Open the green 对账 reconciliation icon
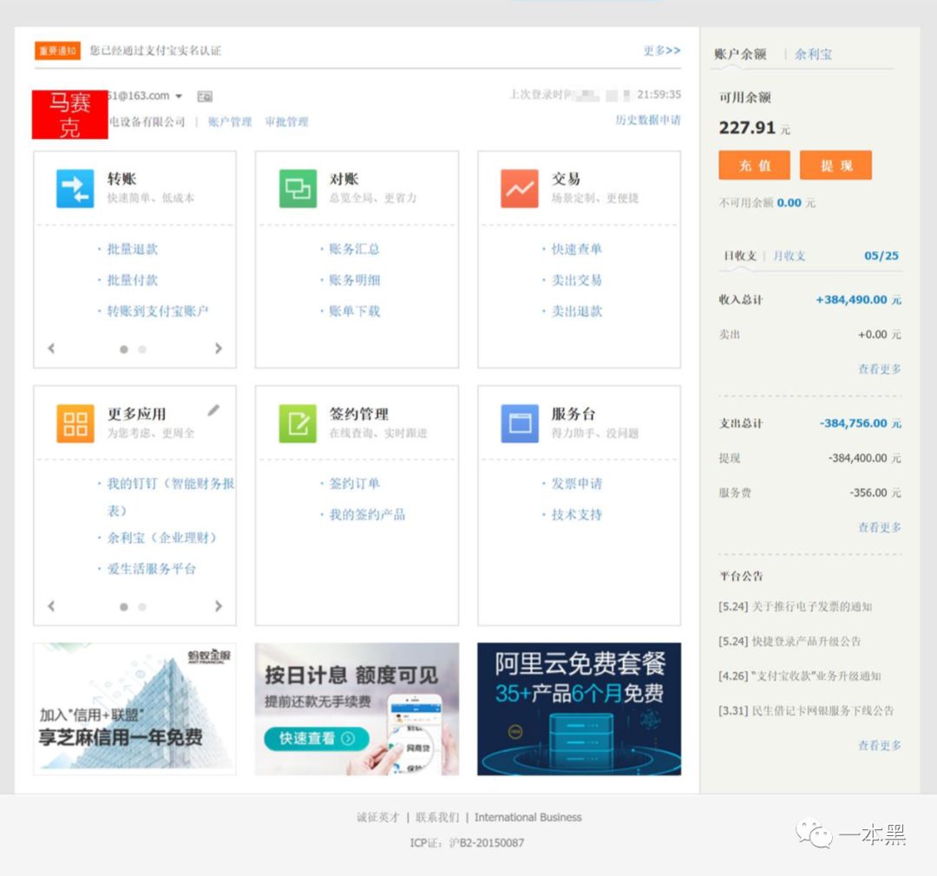This screenshot has height=876, width=937. click(298, 188)
